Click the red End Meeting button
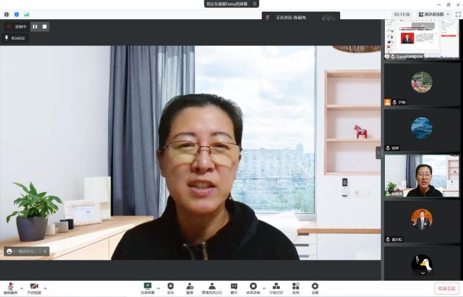This screenshot has height=297, width=463. [x=446, y=288]
